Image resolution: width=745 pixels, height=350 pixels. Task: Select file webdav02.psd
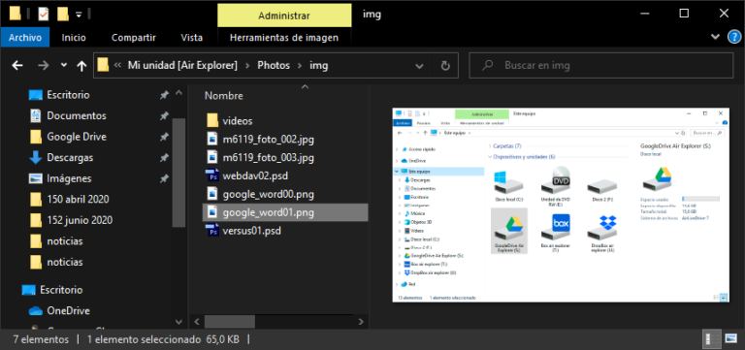click(255, 176)
